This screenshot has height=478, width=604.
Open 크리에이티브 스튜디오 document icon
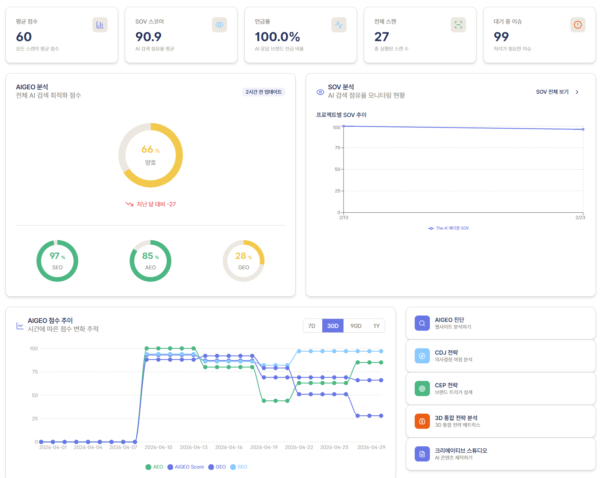[x=422, y=454]
